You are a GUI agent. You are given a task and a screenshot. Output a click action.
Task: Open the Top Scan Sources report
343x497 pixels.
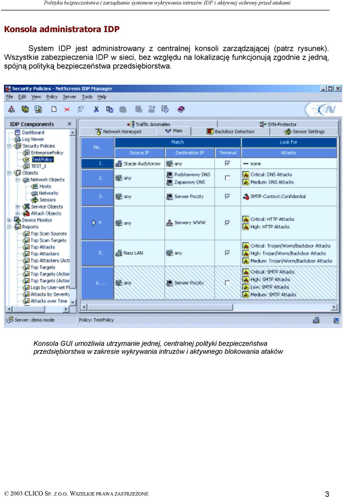tap(49, 234)
